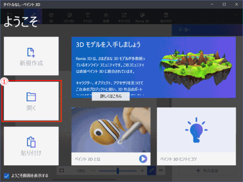Click the 100% zoom value
Screen dimensions: 243x182
coord(81,171)
